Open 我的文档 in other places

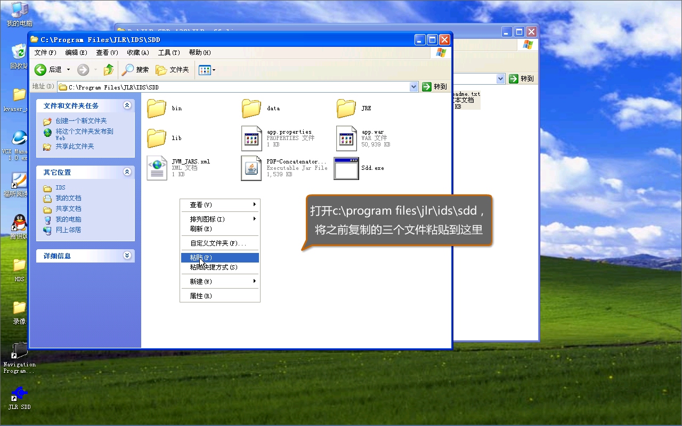(68, 198)
